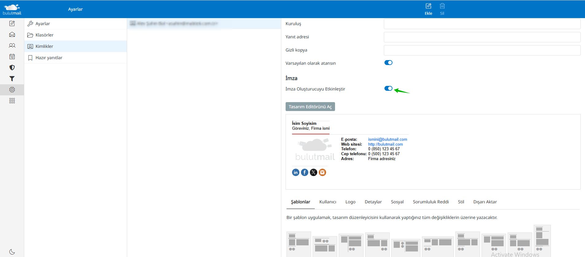The image size is (585, 257).
Task: Select the tall last signature template thumbnail
Action: click(542, 241)
